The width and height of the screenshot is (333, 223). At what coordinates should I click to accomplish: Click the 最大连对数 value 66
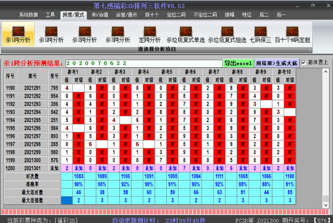click(x=196, y=192)
